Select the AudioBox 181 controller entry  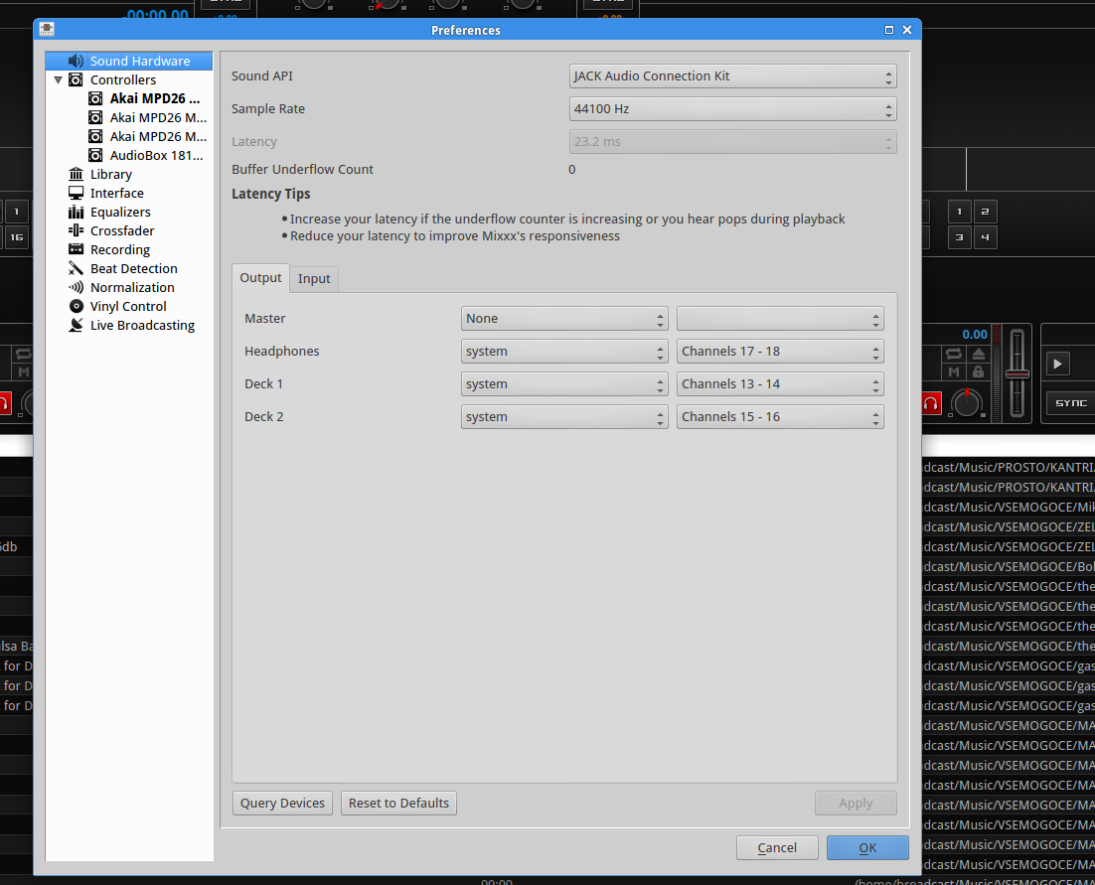[x=156, y=155]
